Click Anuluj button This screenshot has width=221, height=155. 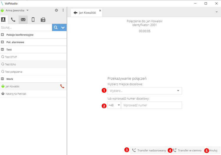click(x=213, y=150)
